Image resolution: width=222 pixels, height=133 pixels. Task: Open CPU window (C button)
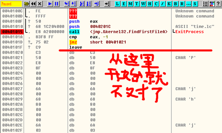[156, 4]
